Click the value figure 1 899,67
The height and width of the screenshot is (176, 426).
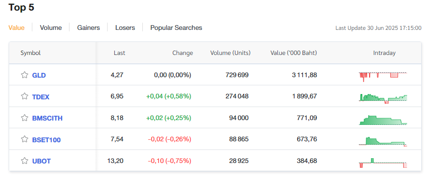(304, 96)
